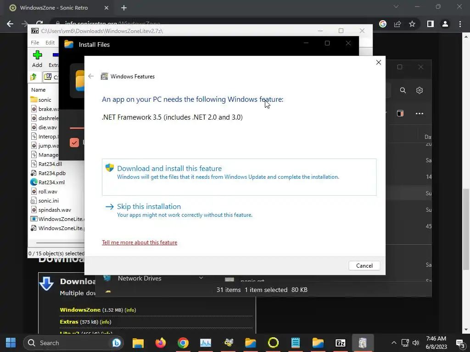
Task: Select roll.wav in 7-Zip file list
Action: [x=48, y=192]
